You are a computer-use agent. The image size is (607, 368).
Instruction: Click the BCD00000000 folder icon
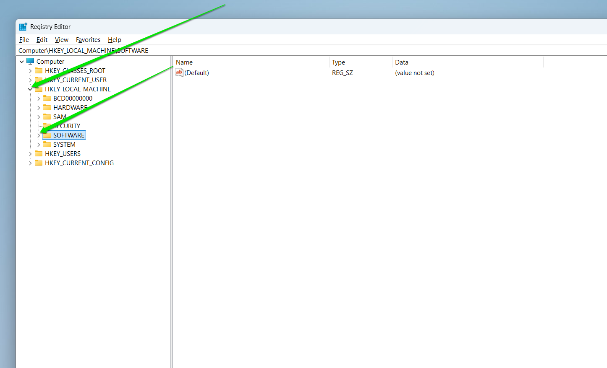coord(47,98)
